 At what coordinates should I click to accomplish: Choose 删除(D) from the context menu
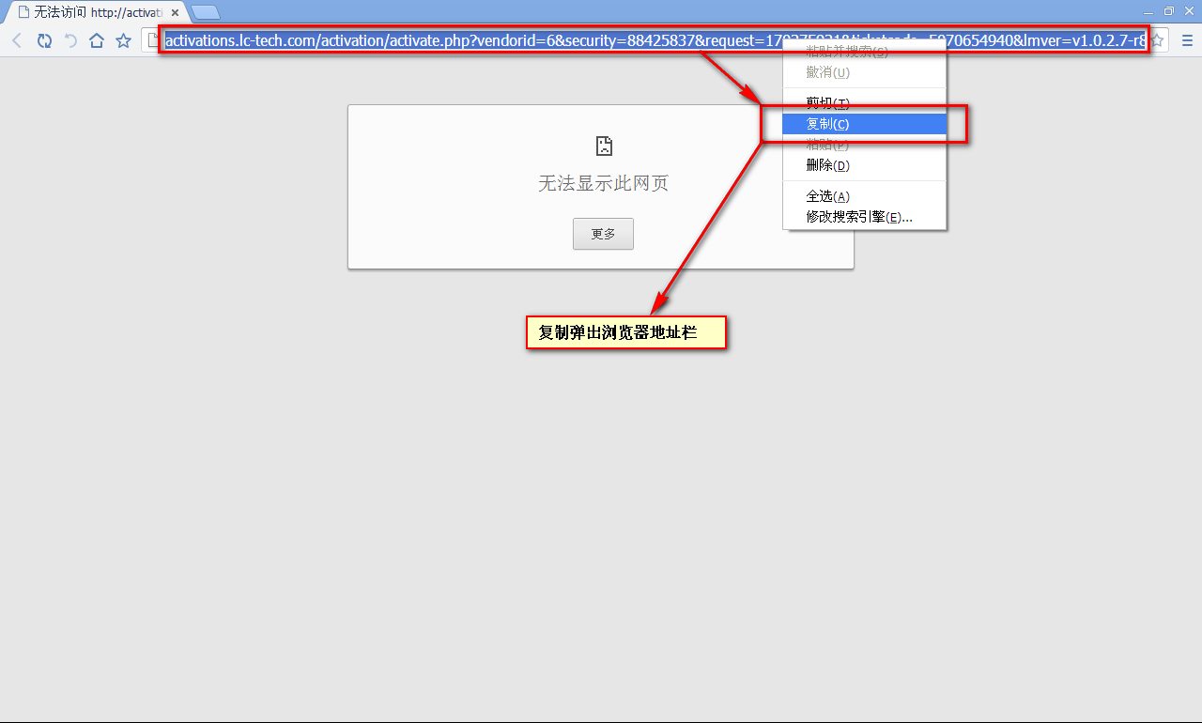pos(864,165)
